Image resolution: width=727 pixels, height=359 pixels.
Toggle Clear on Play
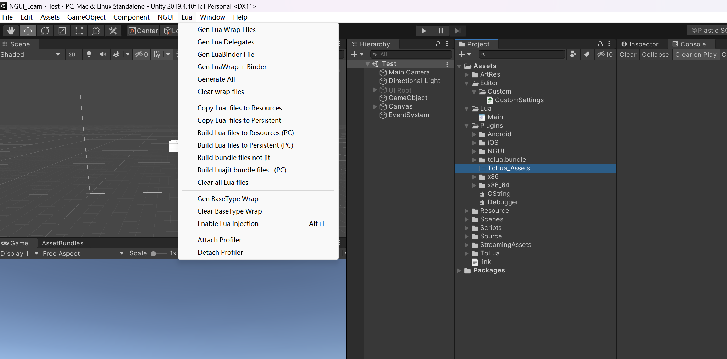696,54
